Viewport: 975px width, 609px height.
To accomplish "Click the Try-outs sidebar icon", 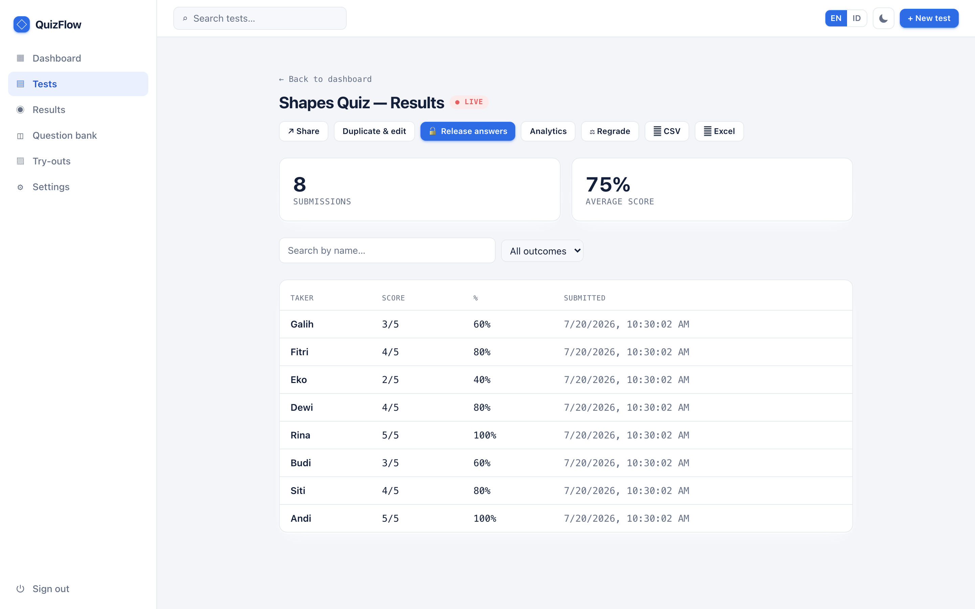I will pyautogui.click(x=21, y=161).
